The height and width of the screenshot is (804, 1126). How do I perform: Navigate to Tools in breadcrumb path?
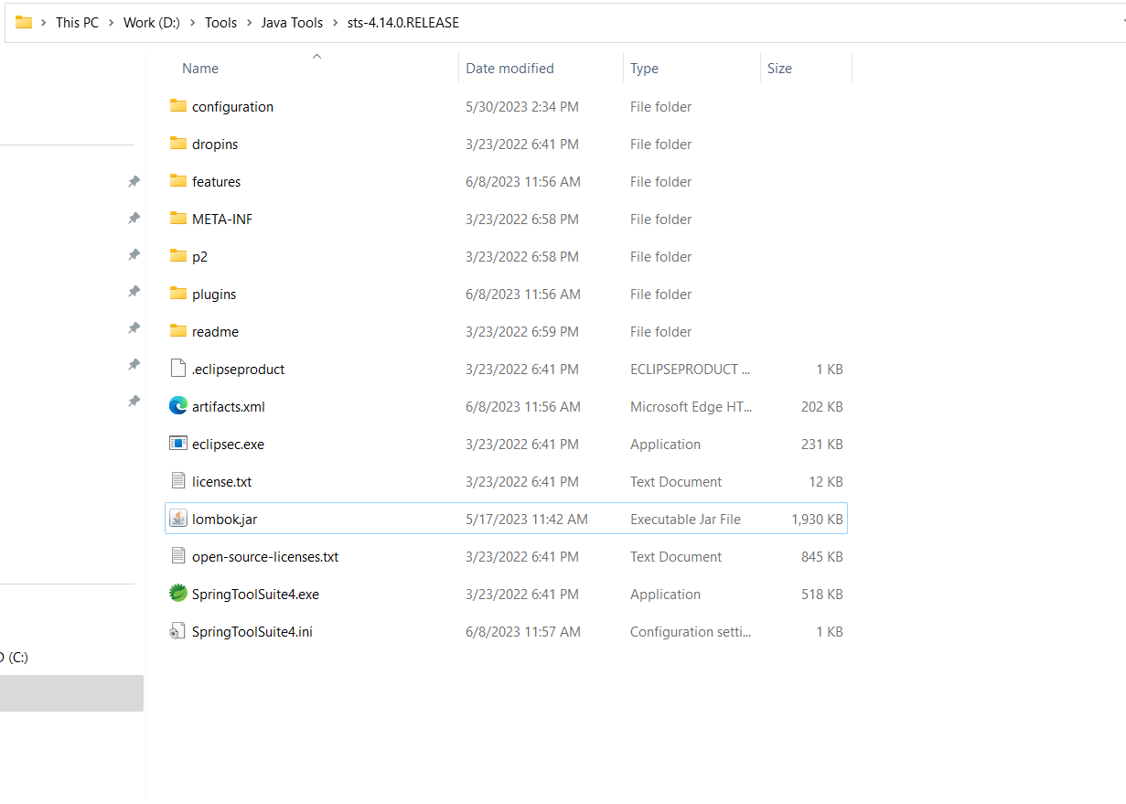click(220, 23)
